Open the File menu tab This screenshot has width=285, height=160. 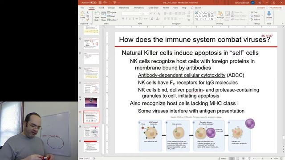[x=82, y=8]
